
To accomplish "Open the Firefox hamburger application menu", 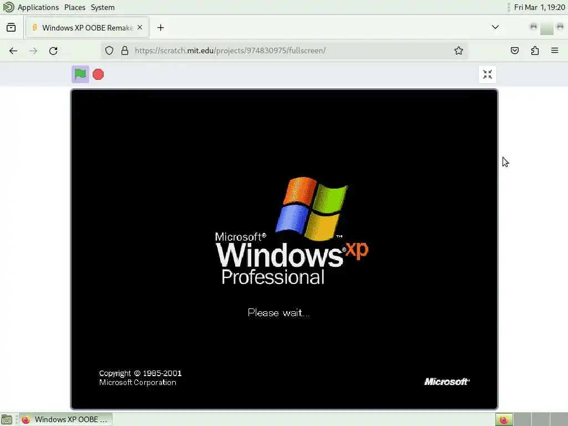I will [555, 50].
